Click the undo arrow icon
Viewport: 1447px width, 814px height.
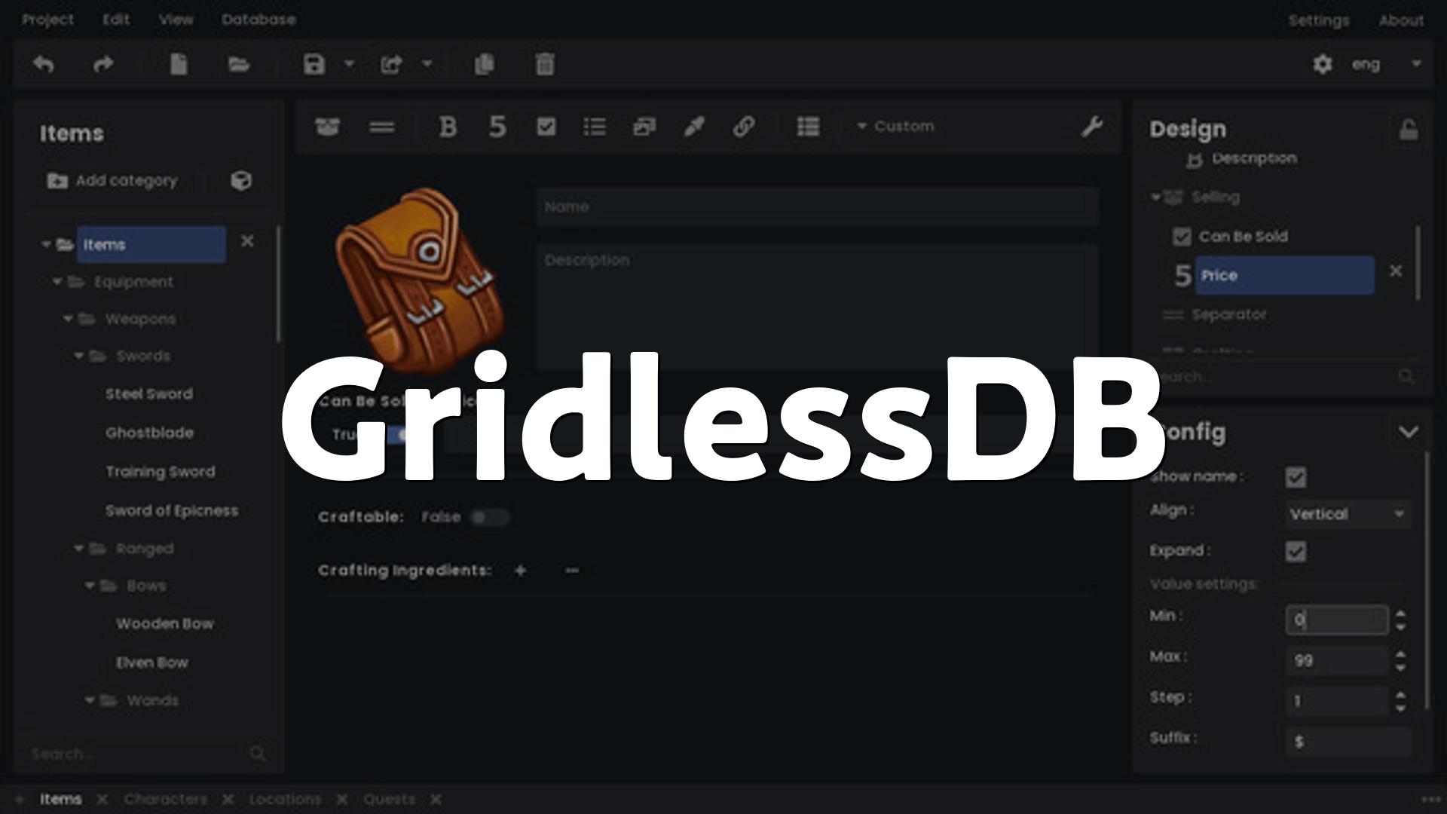[x=44, y=65]
